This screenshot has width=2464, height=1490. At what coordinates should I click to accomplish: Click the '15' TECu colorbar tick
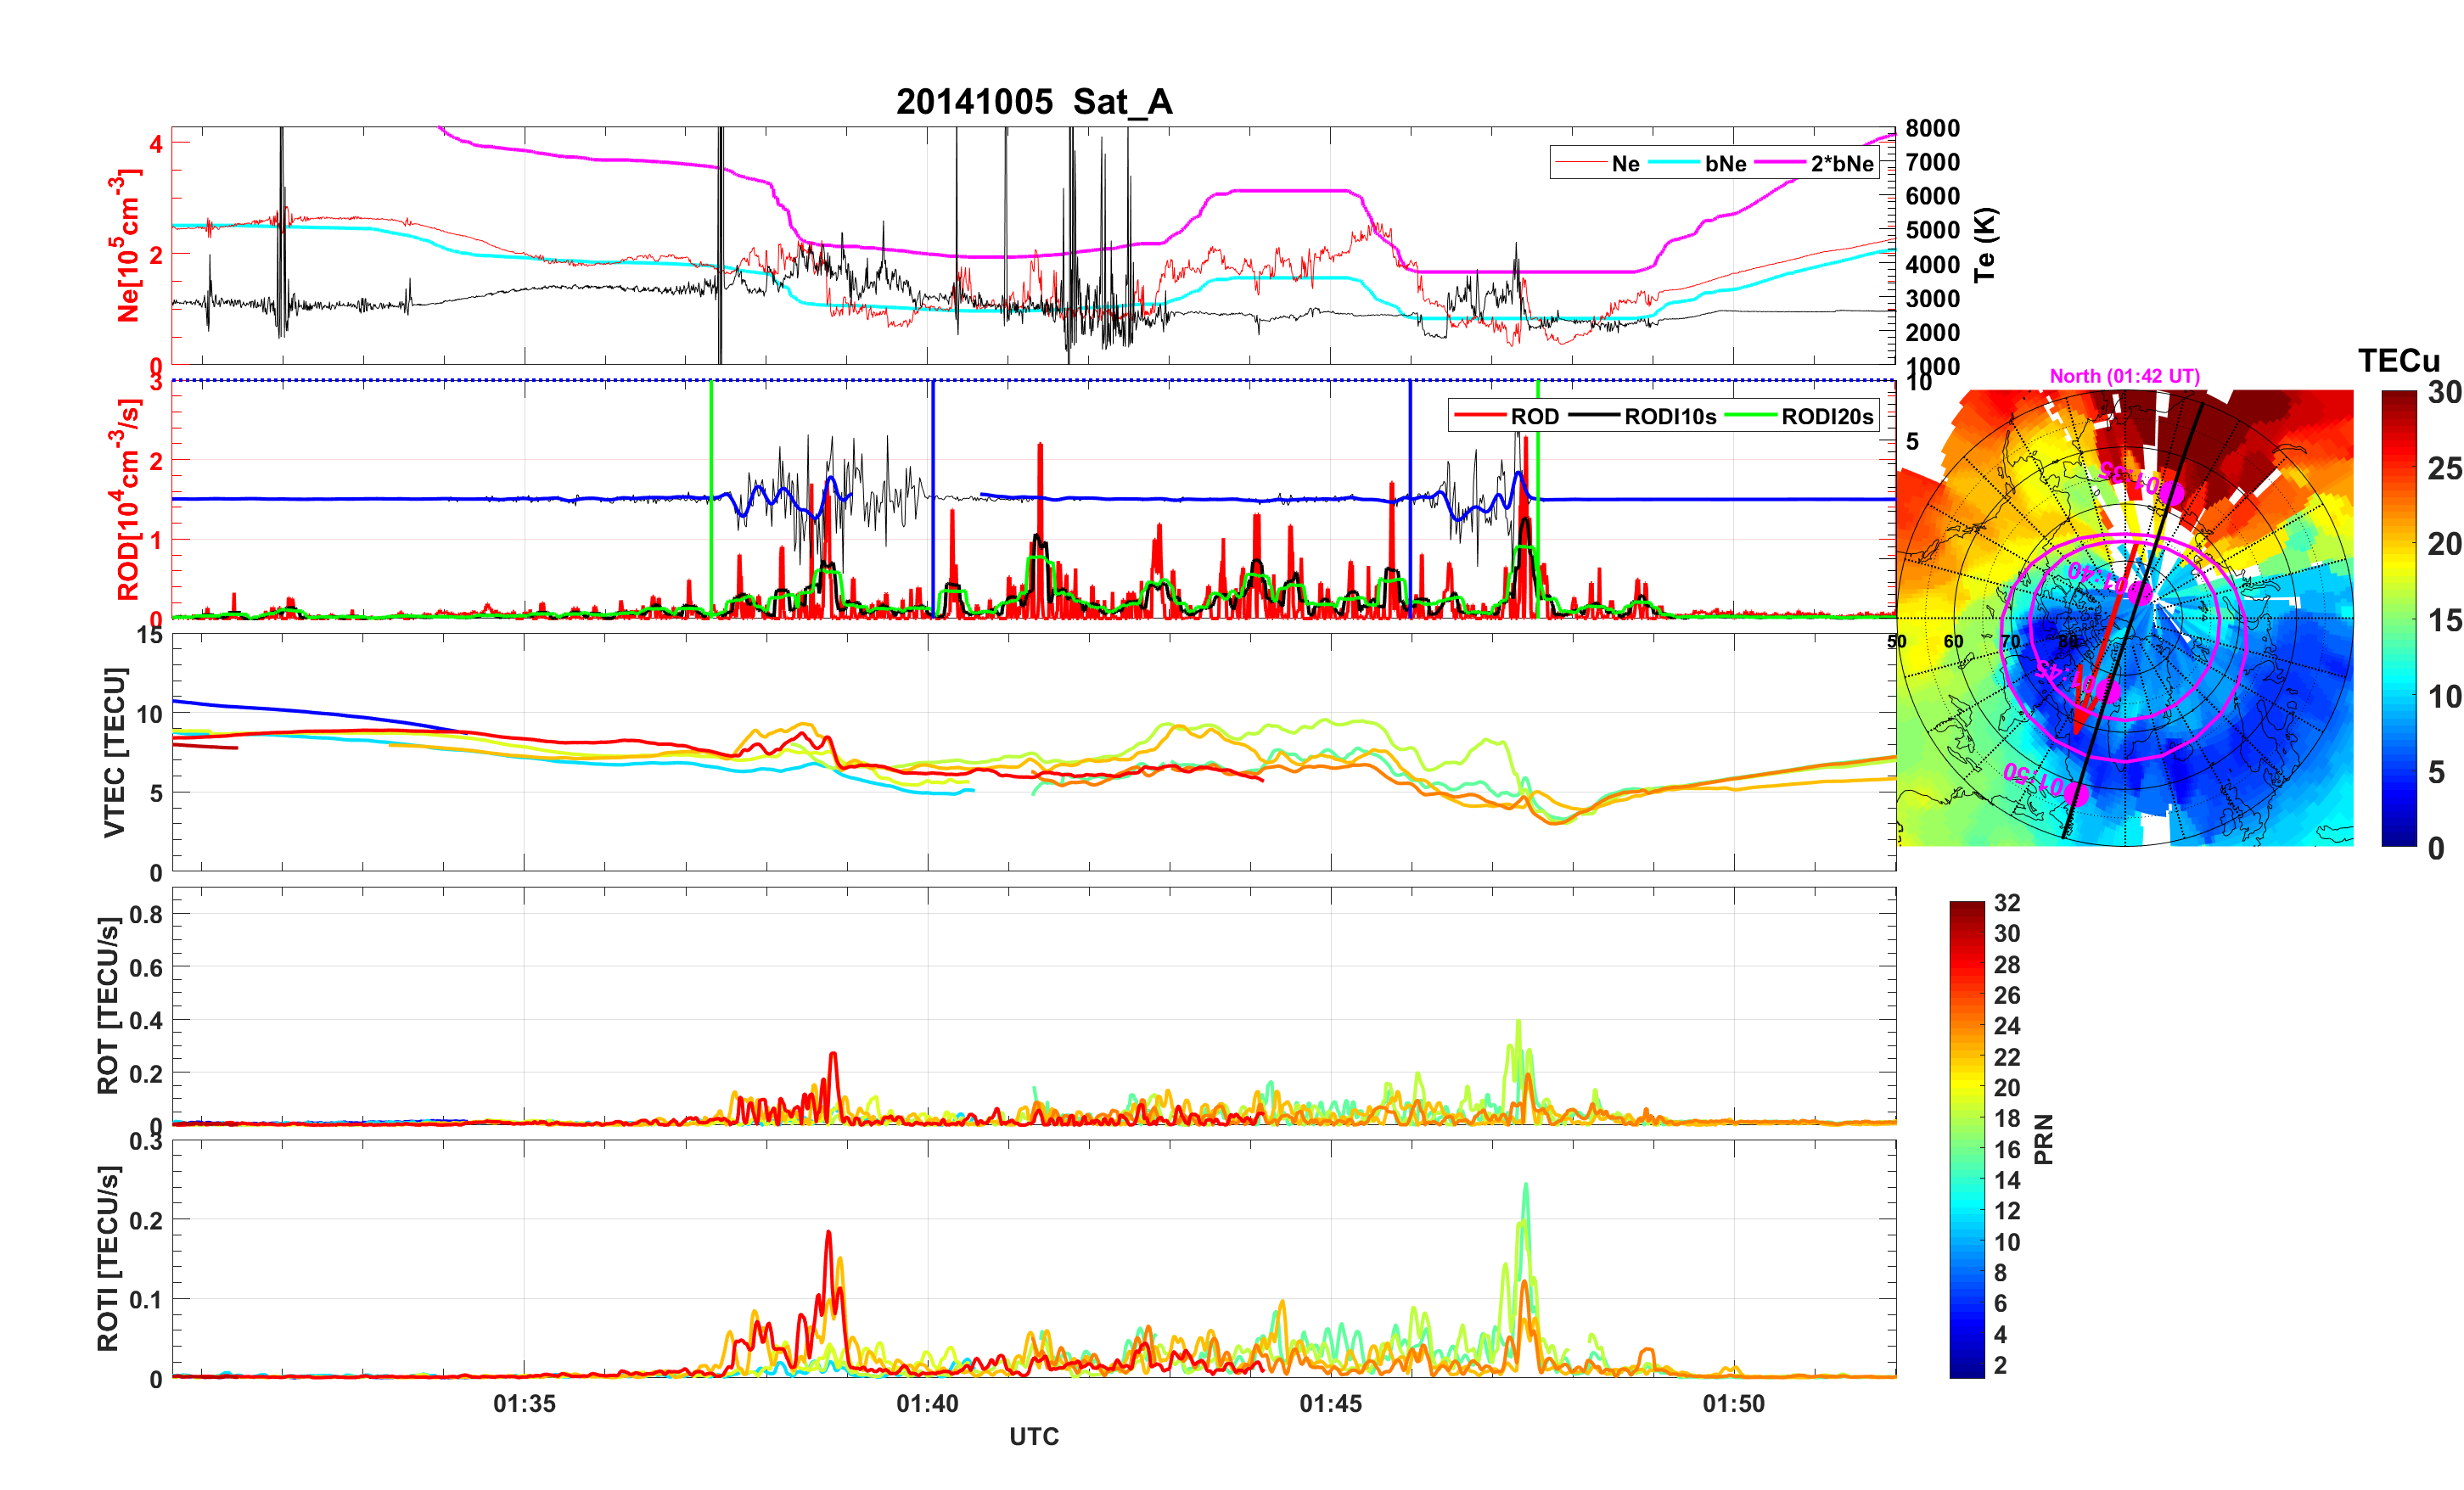pyautogui.click(x=2445, y=620)
